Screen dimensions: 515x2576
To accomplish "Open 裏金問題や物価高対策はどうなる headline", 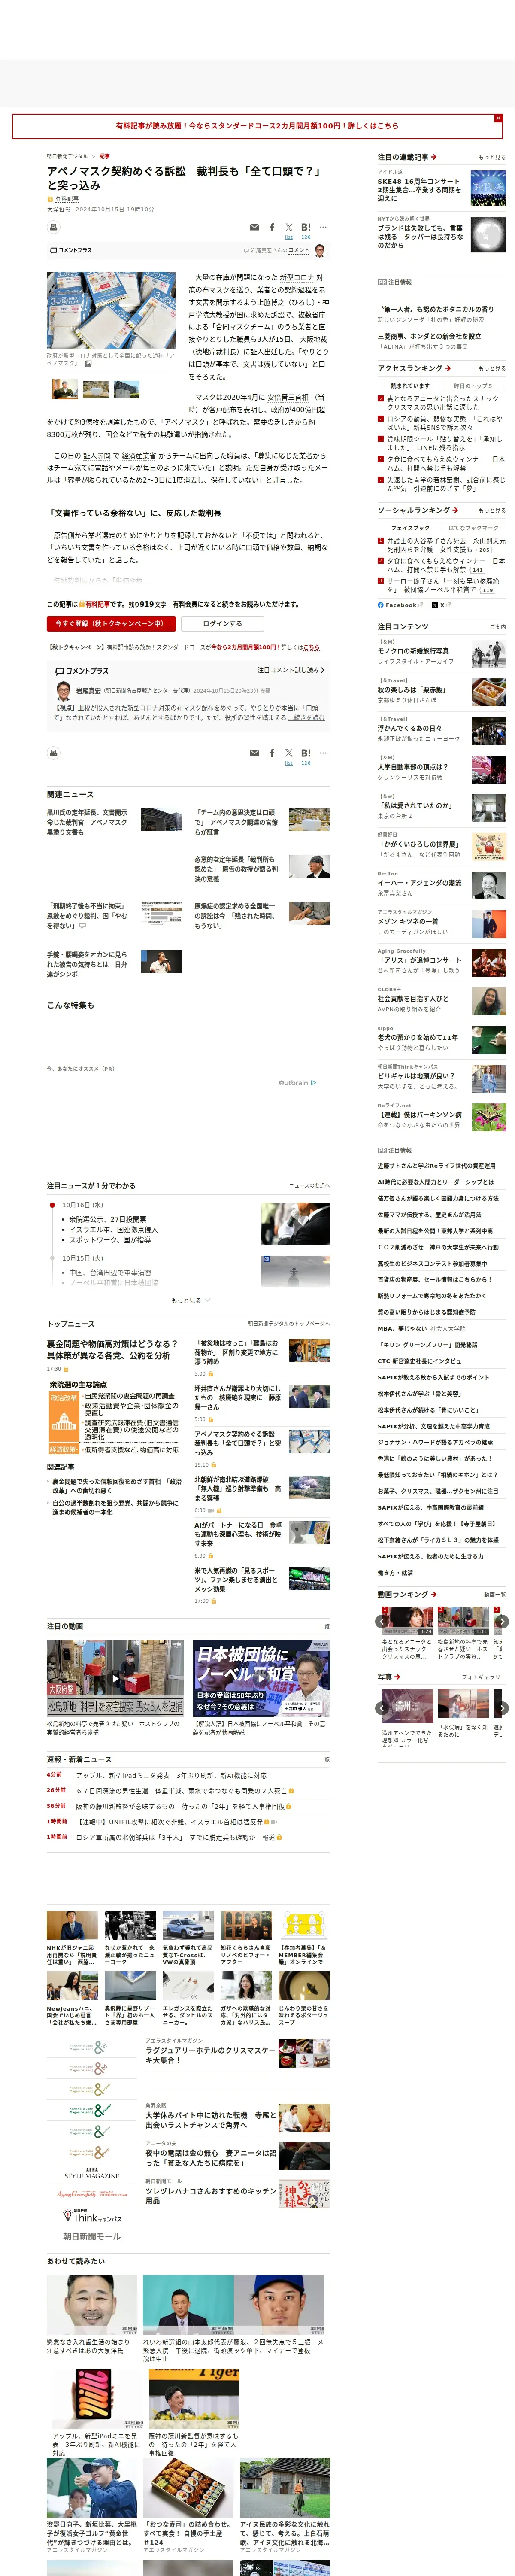I will pos(113,1349).
